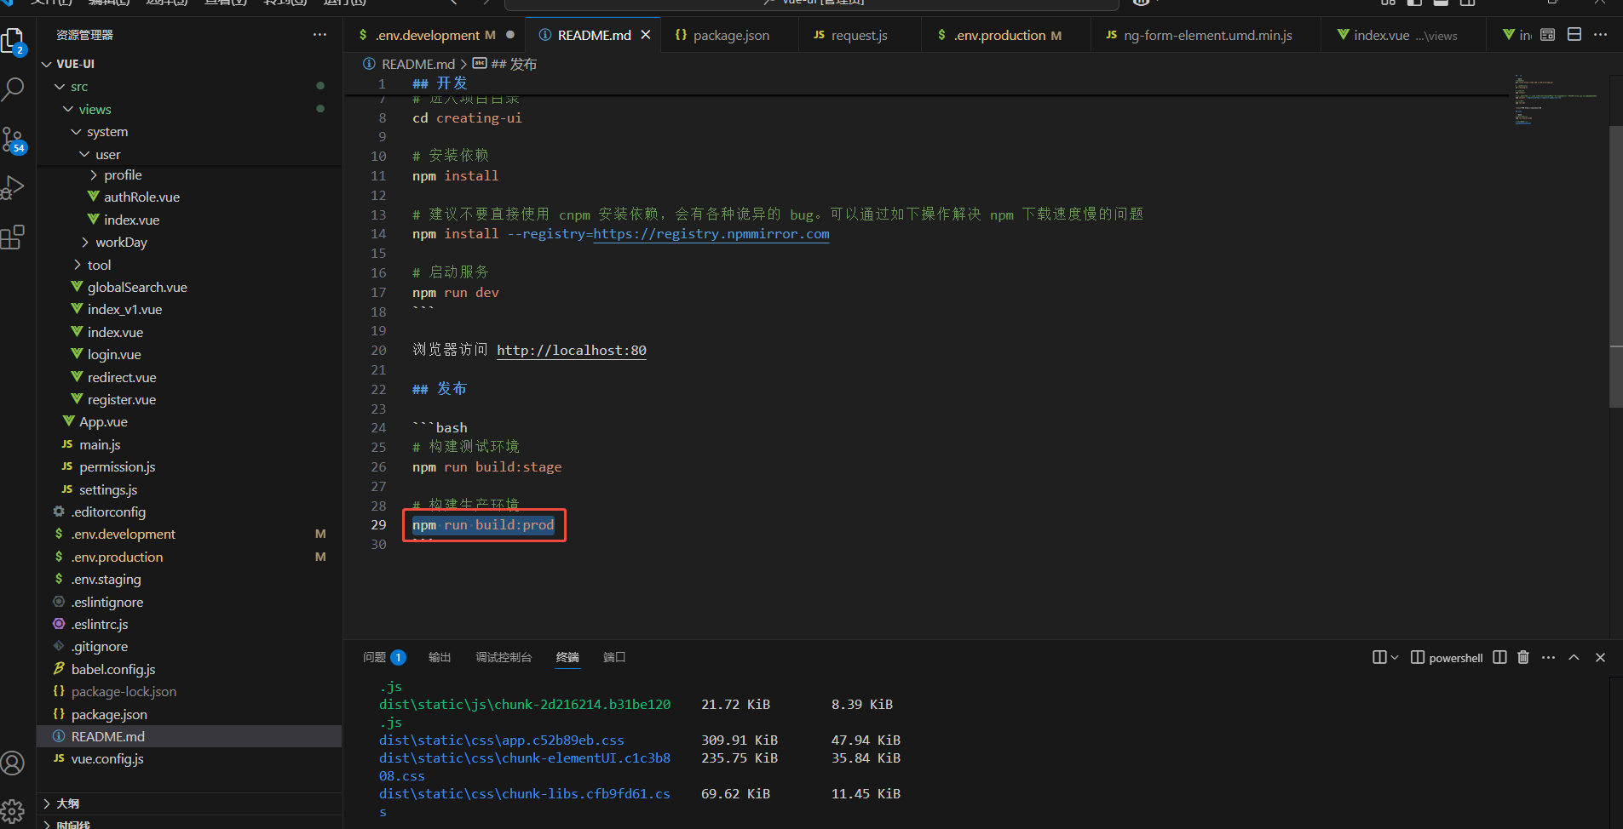Open Source Control view with 54 badge

[x=14, y=140]
